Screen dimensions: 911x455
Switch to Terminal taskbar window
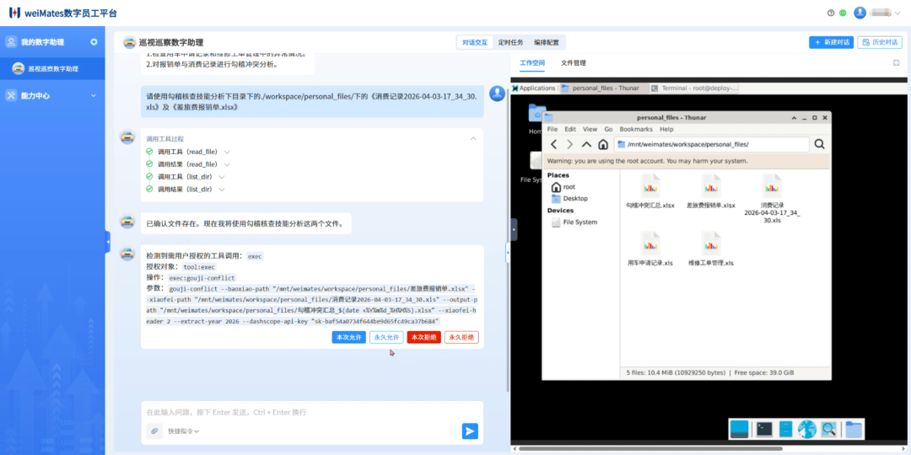click(695, 88)
